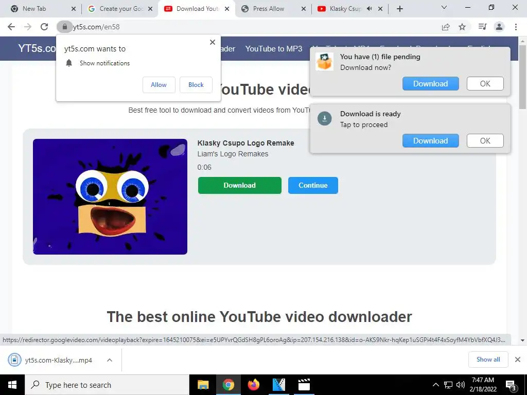The width and height of the screenshot is (527, 395).
Task: Open network status tray icon
Action: click(x=448, y=385)
